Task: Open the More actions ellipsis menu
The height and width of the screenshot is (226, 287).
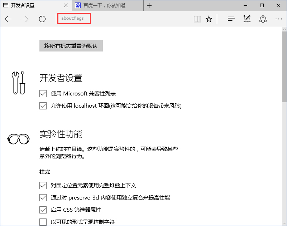Action: pyautogui.click(x=279, y=19)
